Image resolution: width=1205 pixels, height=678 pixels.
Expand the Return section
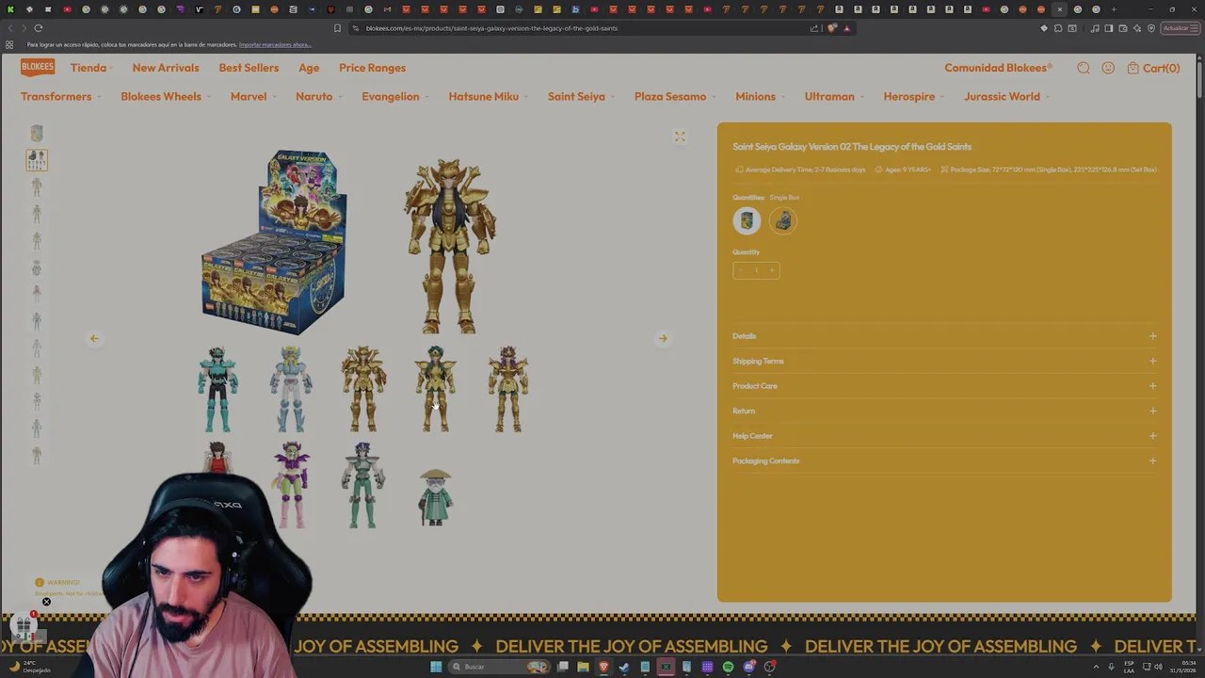tap(944, 411)
